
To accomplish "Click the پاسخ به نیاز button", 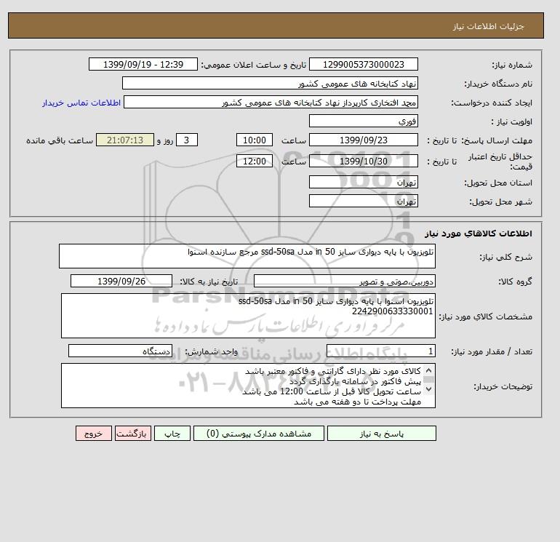I will click(381, 434).
